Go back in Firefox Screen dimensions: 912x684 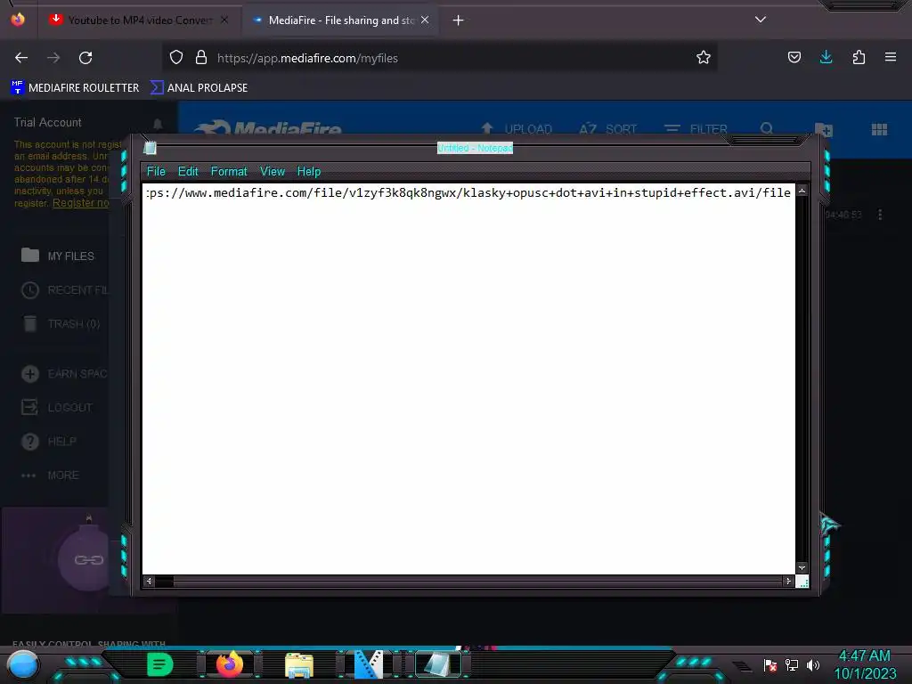21,58
